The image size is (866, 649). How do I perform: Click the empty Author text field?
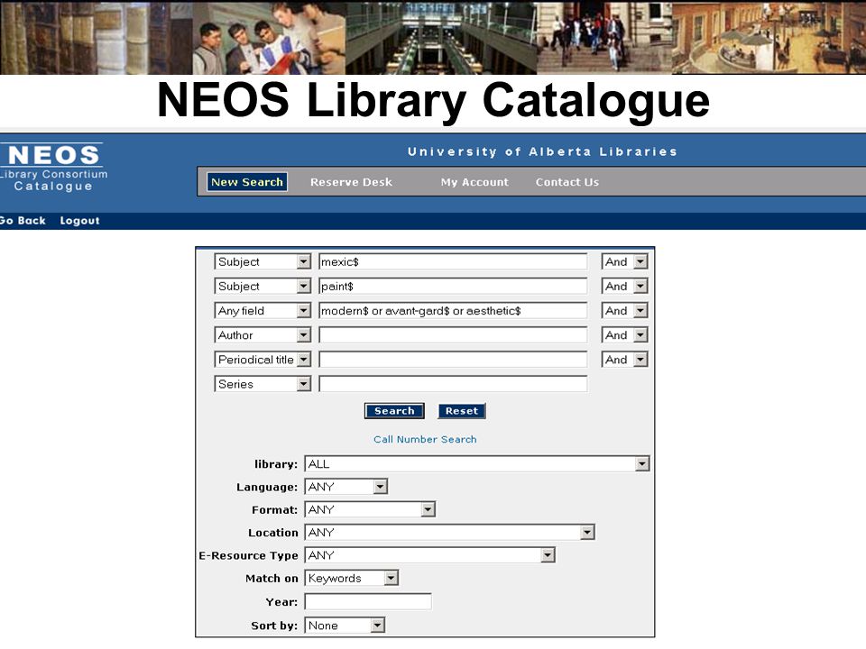pos(453,335)
